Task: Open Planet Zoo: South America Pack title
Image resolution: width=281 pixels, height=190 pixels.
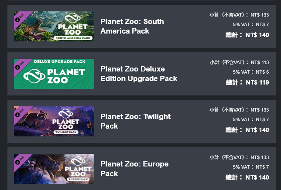Action: tap(132, 26)
